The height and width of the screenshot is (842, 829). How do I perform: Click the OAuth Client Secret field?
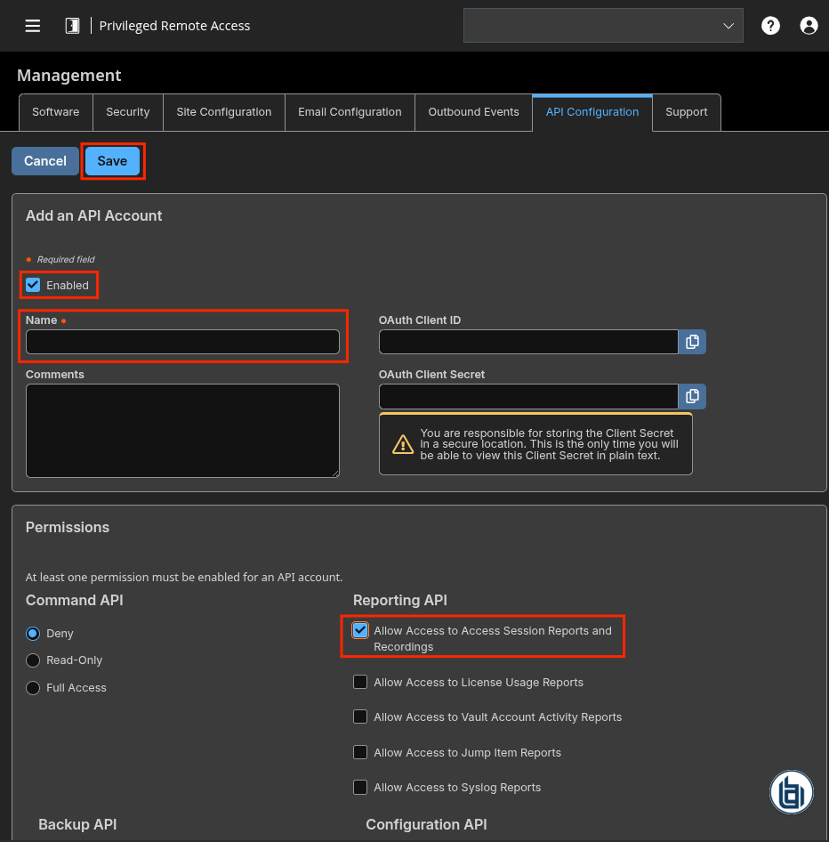(x=528, y=396)
